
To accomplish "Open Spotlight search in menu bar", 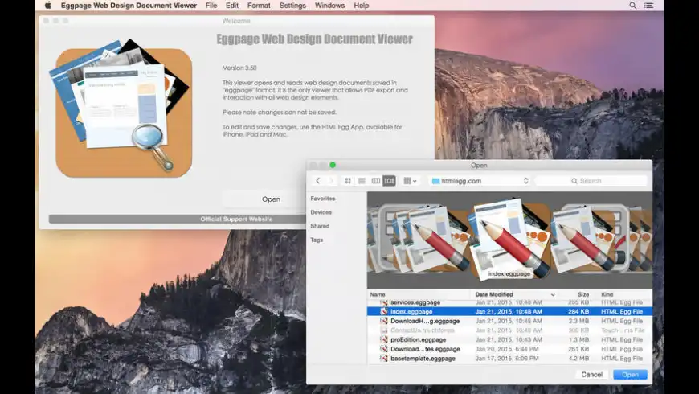I will click(632, 6).
